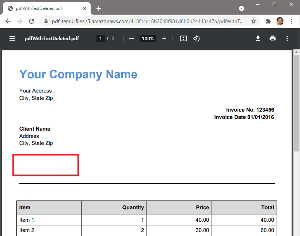Image resolution: width=300 pixels, height=236 pixels.
Task: Edit the page number field
Action: click(100, 38)
